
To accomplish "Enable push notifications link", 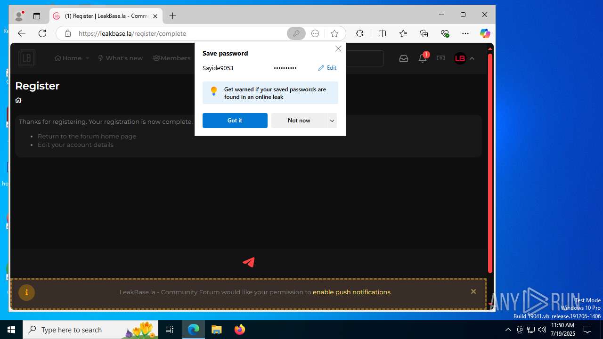I will (x=351, y=292).
